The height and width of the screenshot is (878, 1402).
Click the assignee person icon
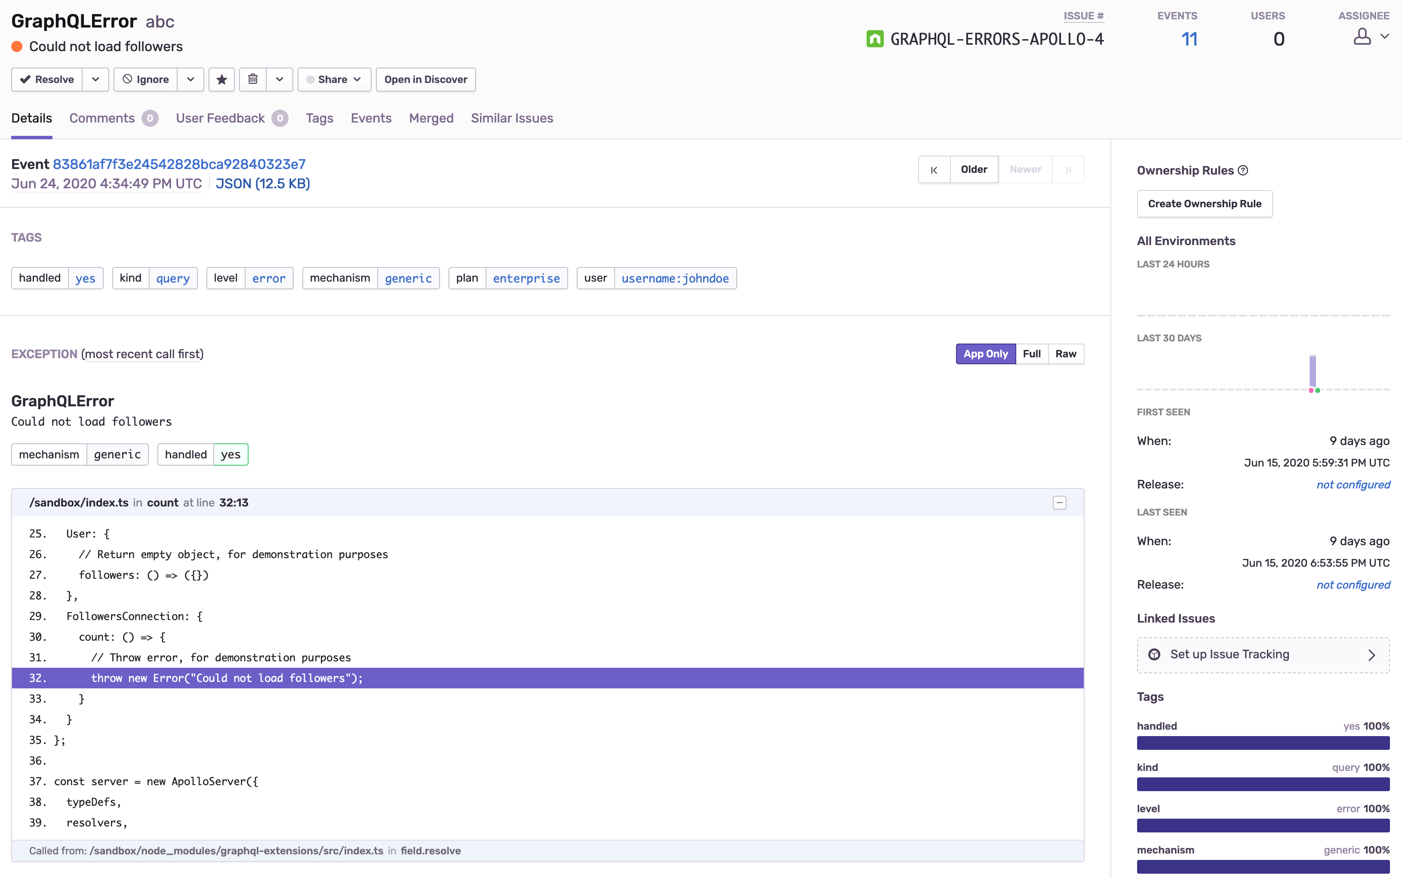pos(1362,37)
